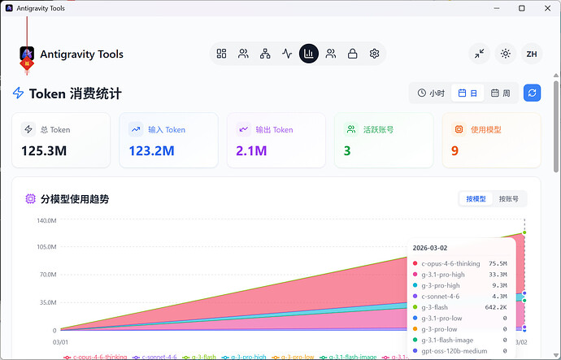The height and width of the screenshot is (360, 561).
Task: Click the title bar app icon
Action: click(x=9, y=8)
